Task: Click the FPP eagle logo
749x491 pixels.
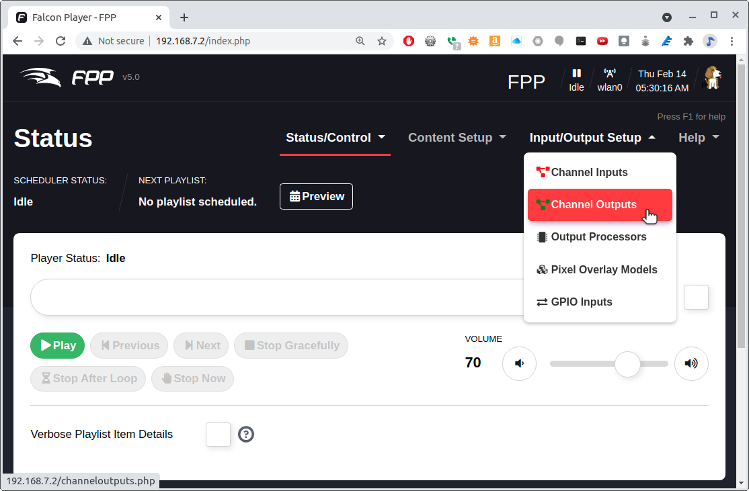Action: point(40,77)
